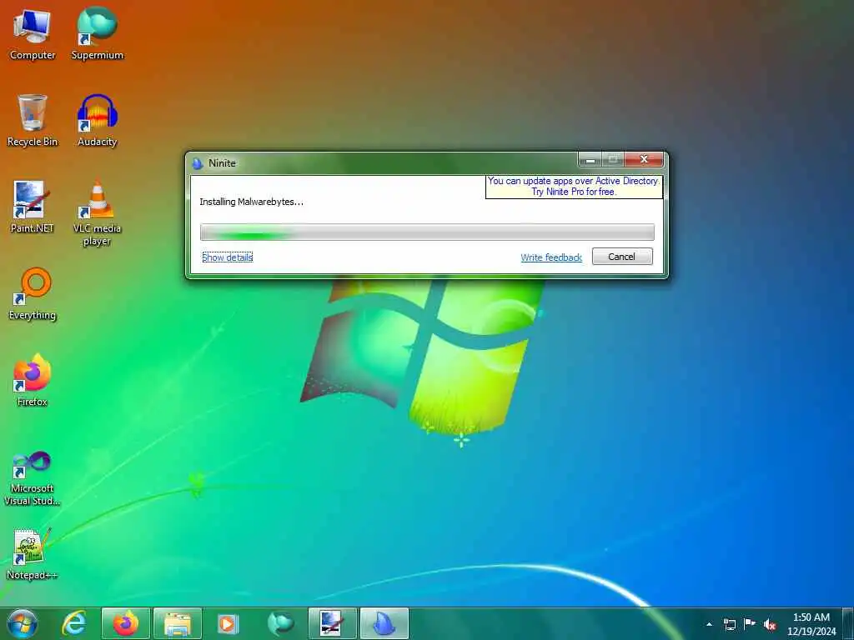This screenshot has width=854, height=640.
Task: Open Windows Explorer from the taskbar
Action: [x=178, y=623]
